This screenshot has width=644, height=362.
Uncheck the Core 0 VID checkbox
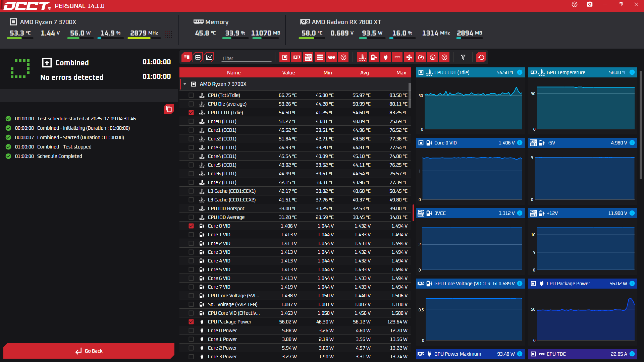click(x=191, y=226)
